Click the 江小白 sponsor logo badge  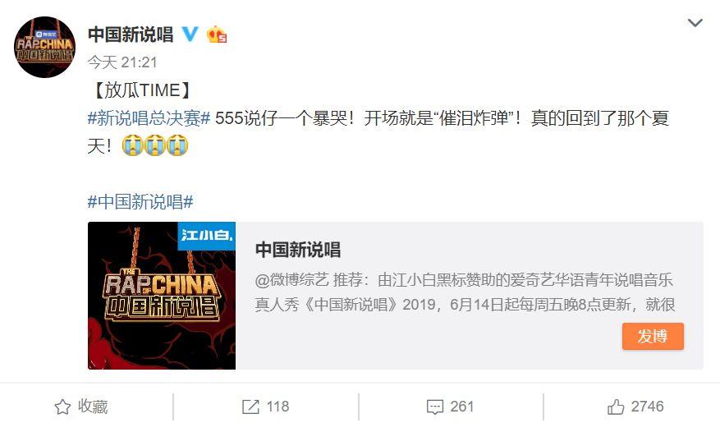tap(207, 236)
